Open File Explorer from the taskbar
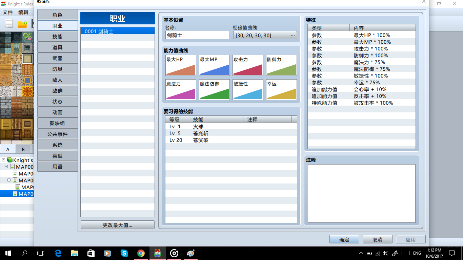463x260 pixels. click(75, 253)
